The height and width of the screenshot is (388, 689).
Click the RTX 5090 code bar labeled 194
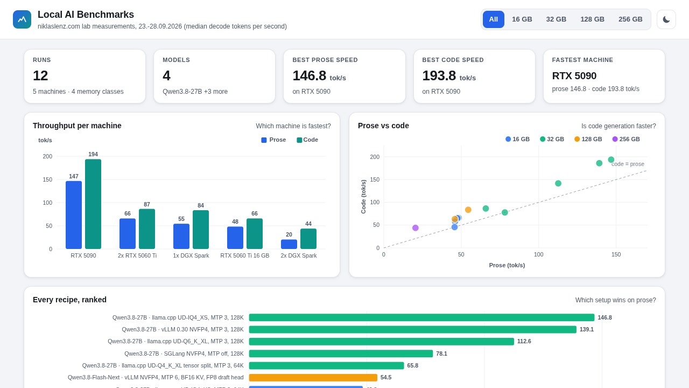93,204
